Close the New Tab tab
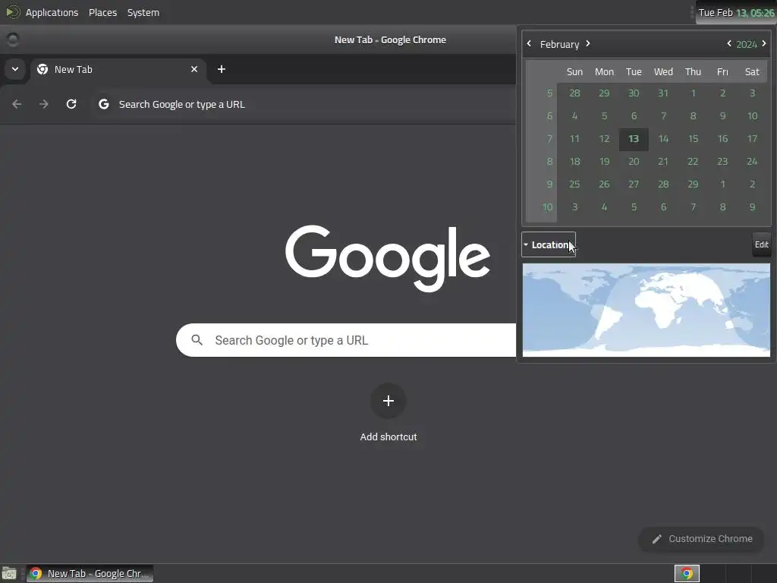Screen dimensions: 777x583 coord(194,69)
